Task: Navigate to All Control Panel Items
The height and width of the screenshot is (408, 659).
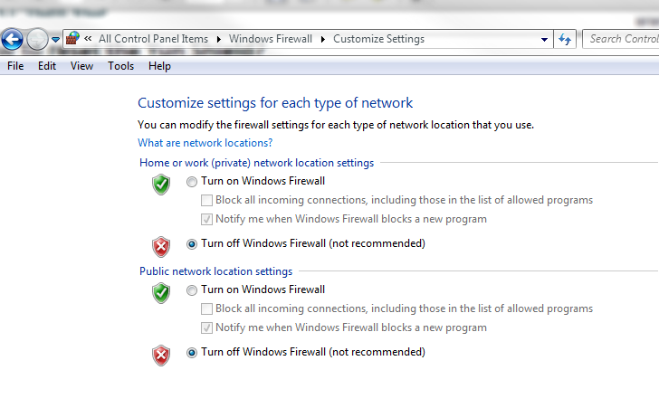Action: [153, 39]
